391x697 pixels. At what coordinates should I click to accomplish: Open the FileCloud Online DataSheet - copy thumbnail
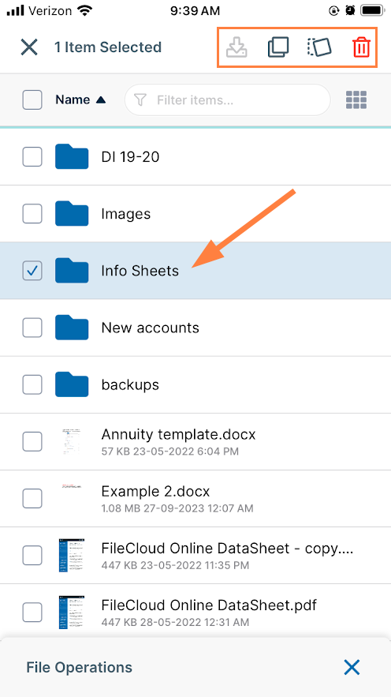click(72, 555)
